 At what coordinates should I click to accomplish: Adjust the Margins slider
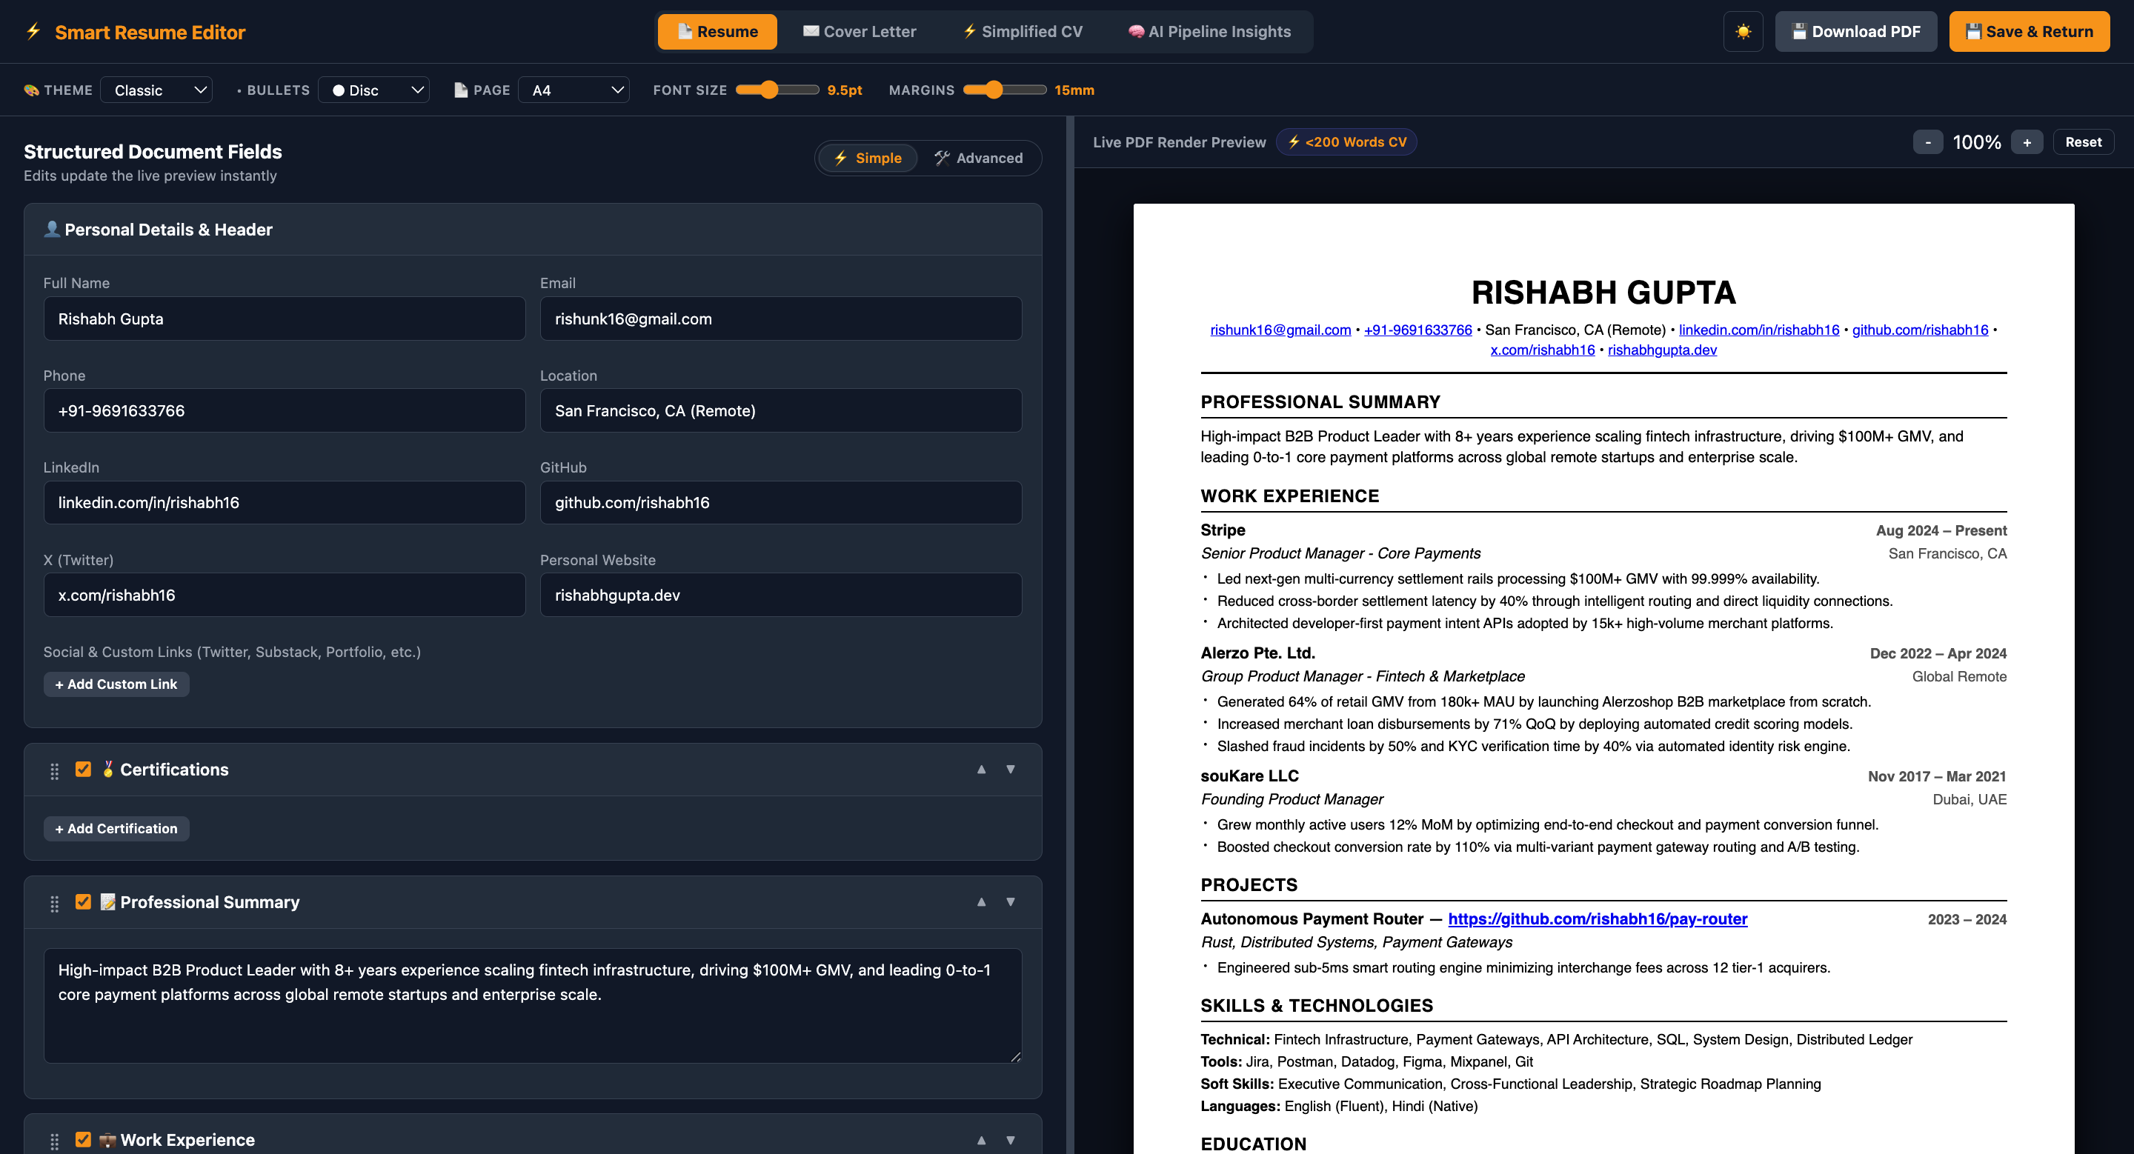pyautogui.click(x=1004, y=90)
